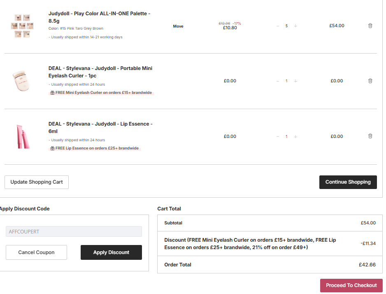Increase the Lip Essence quantity

pyautogui.click(x=295, y=137)
